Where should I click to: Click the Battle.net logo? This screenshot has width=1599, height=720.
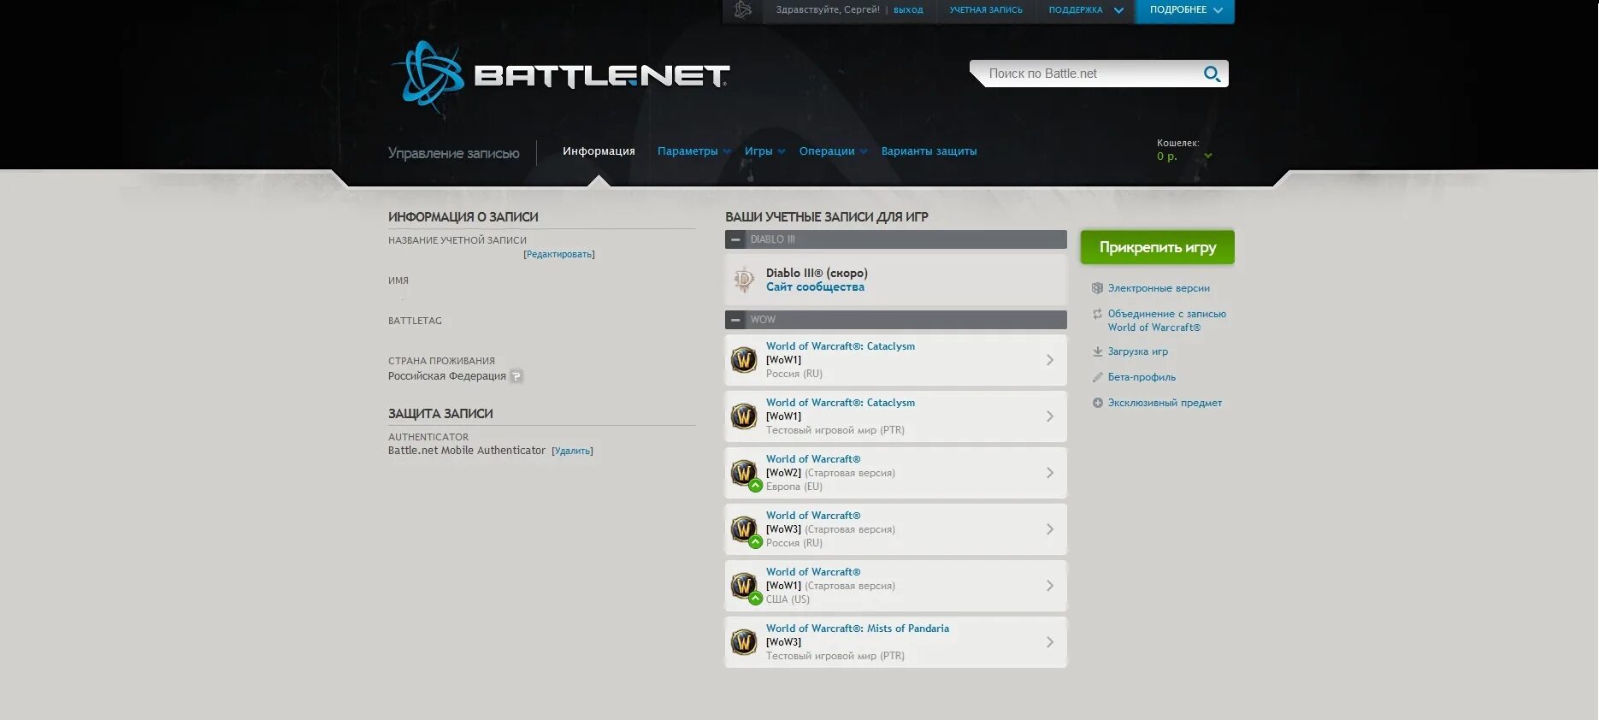[560, 75]
